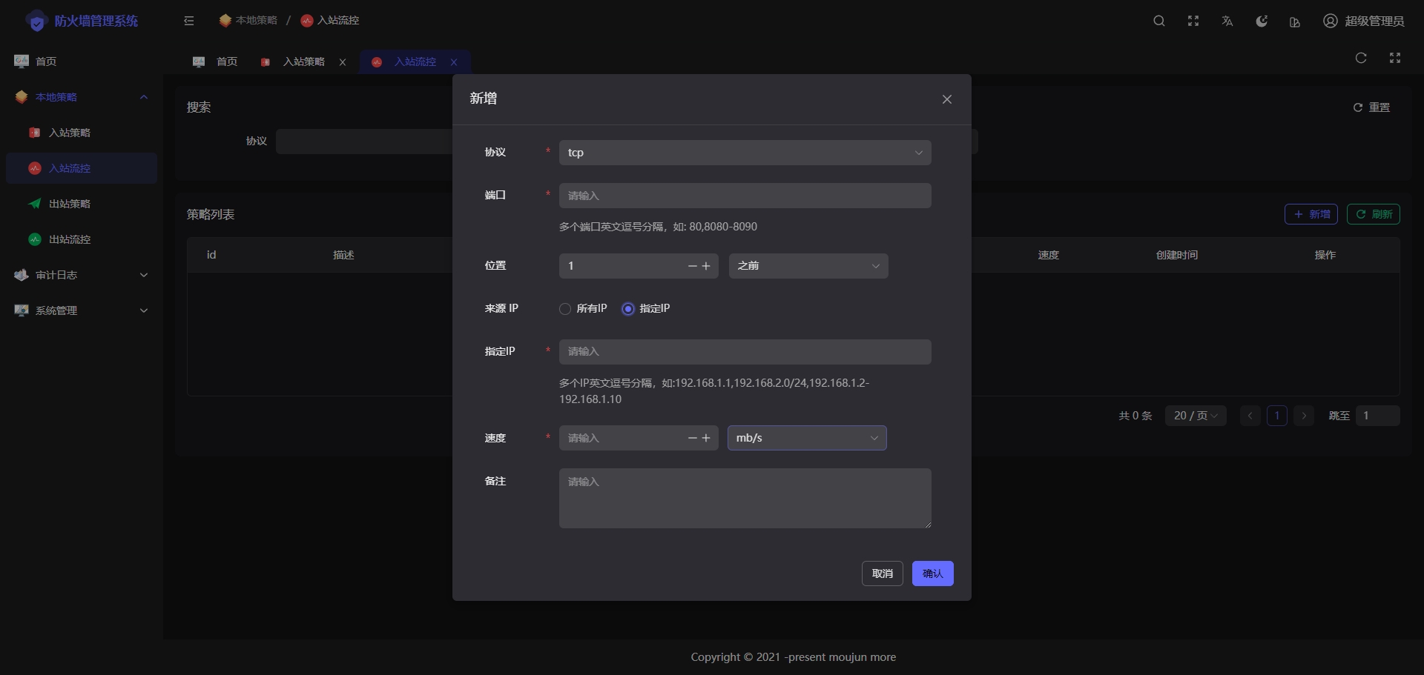Toggle fullscreen icon in the top header
This screenshot has height=675, width=1424.
coord(1193,21)
